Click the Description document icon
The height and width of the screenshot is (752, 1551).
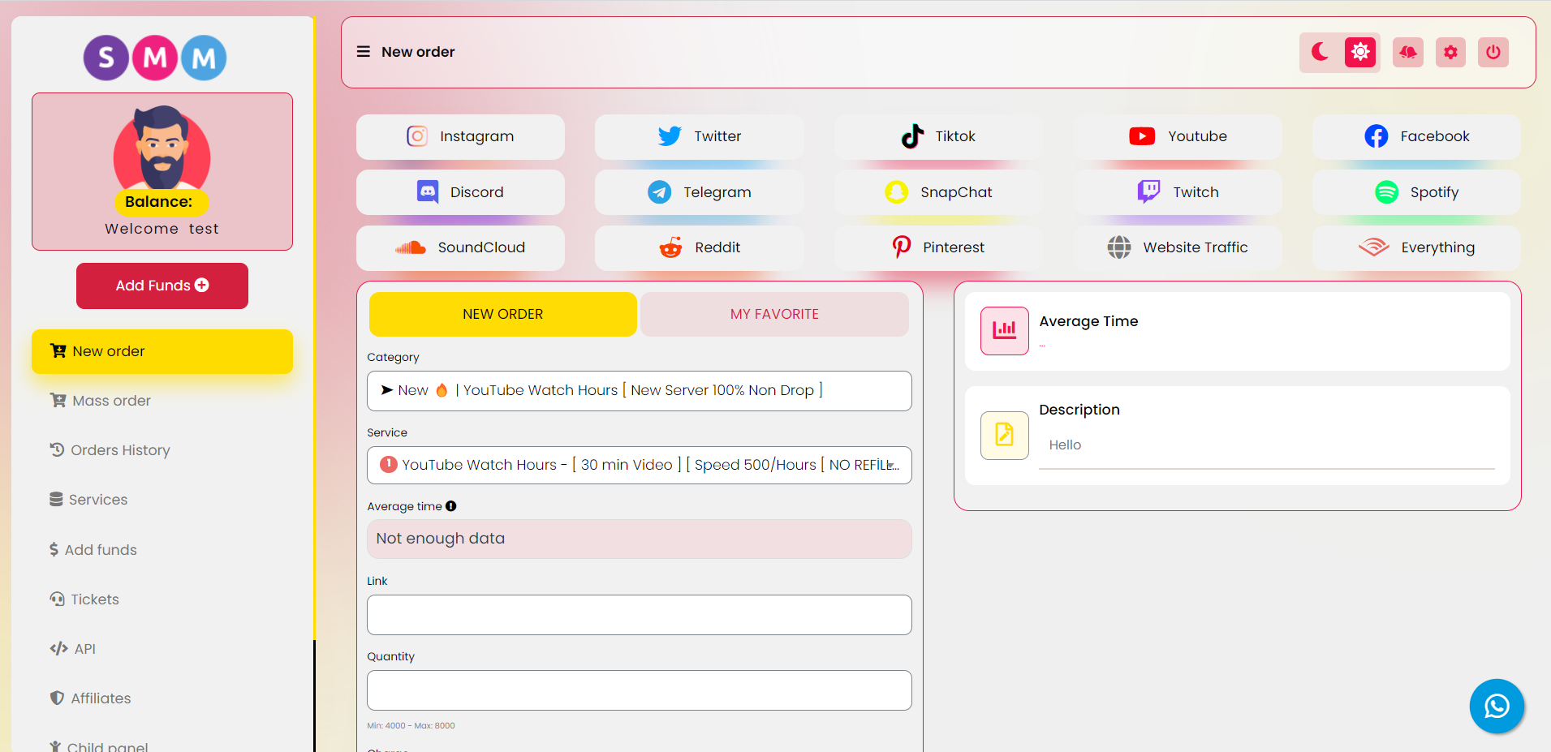coord(1005,436)
